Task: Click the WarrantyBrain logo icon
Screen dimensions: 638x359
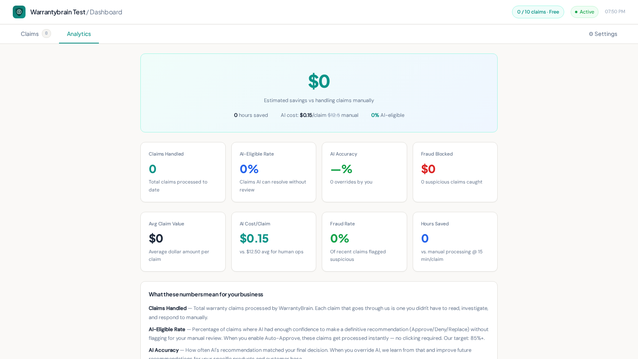Action: pos(19,12)
